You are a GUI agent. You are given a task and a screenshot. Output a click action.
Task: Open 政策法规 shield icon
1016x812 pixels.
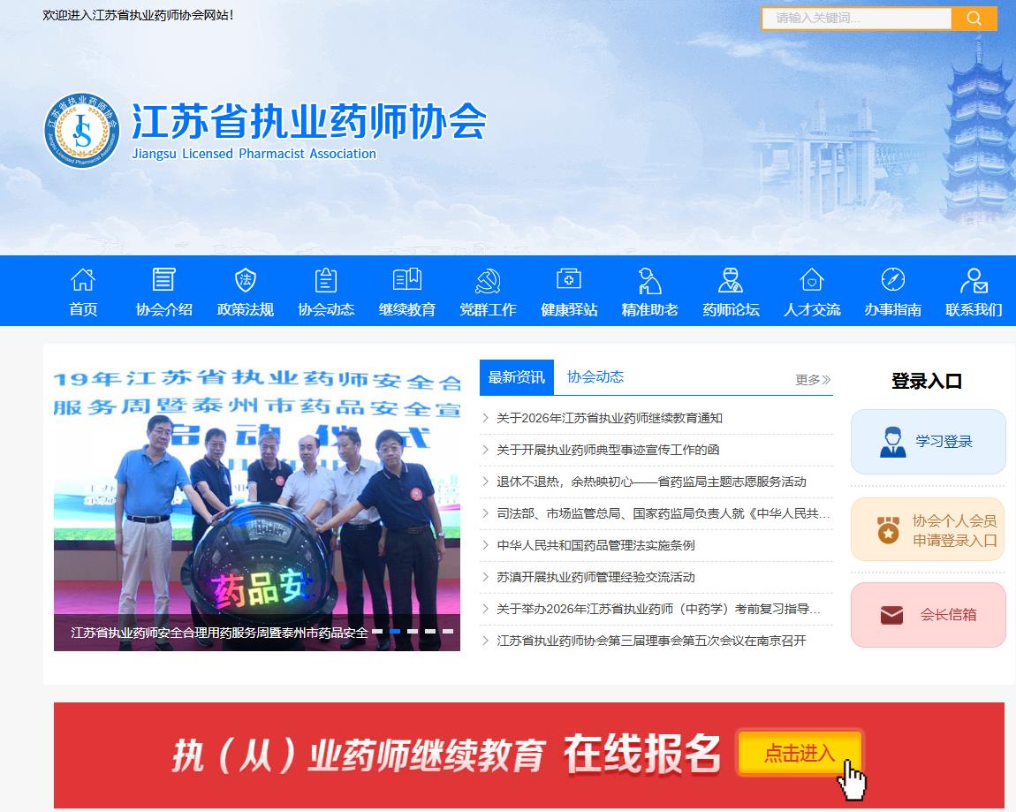(245, 281)
